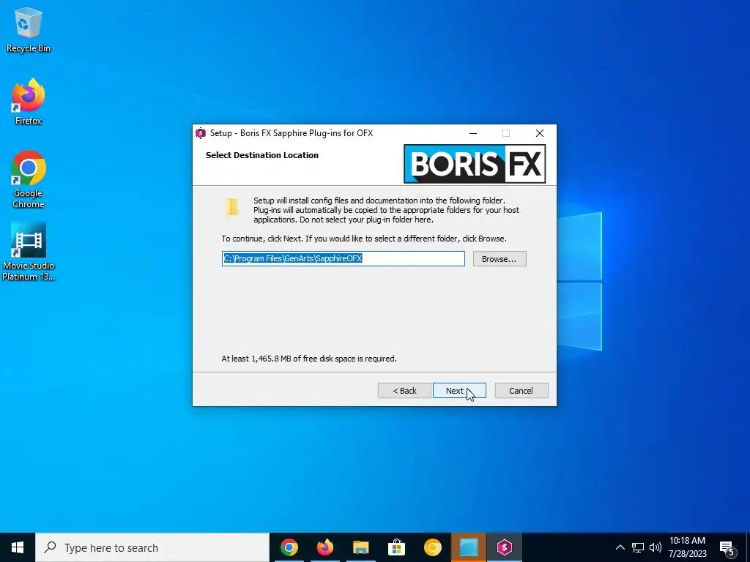Click the 'To continue, click Next' instruction text
This screenshot has height=562, width=750.
(x=363, y=239)
